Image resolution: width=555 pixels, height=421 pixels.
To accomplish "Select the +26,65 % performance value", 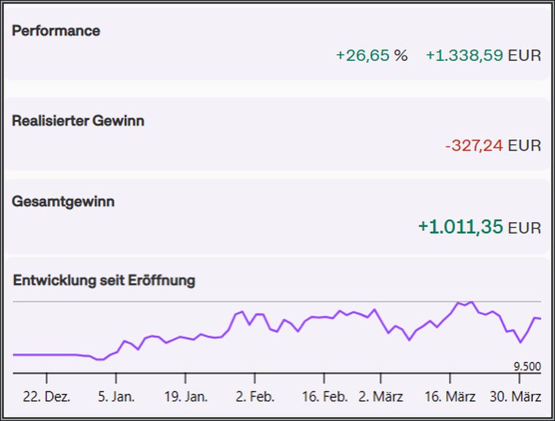I will tap(371, 55).
